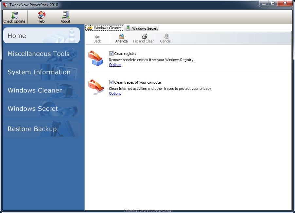
Task: Click the Analyze toolbar icon
Action: pos(121,37)
